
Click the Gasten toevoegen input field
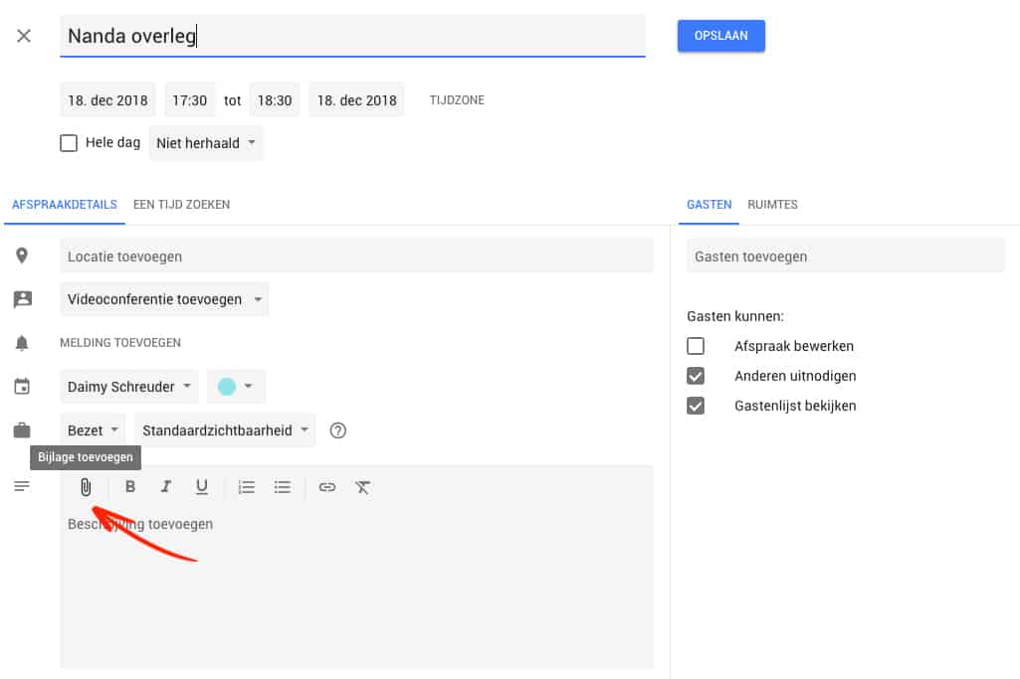click(845, 255)
